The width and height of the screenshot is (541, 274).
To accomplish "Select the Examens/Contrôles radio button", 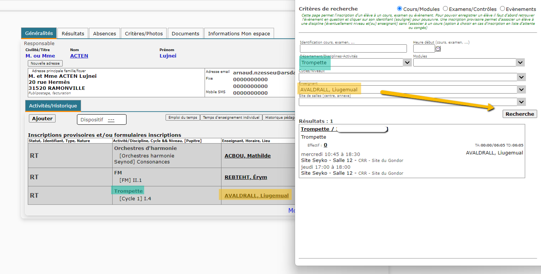I will click(x=445, y=9).
